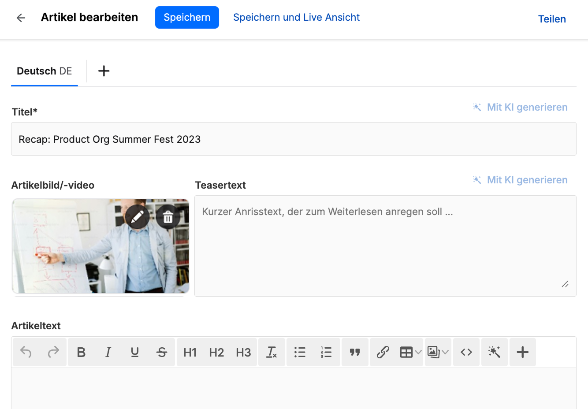588x409 pixels.
Task: Clear text formatting in editor
Action: [x=272, y=352]
